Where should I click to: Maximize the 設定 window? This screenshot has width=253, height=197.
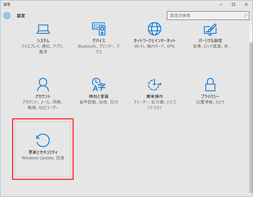233,4
